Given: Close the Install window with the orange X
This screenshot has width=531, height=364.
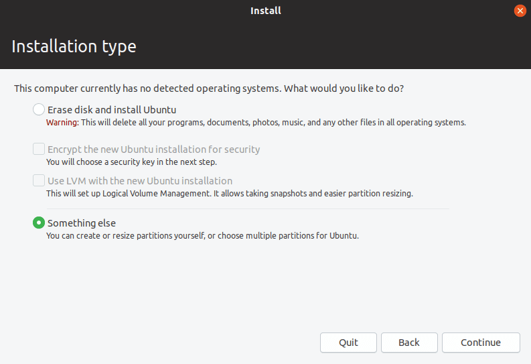Looking at the screenshot, I should [520, 11].
